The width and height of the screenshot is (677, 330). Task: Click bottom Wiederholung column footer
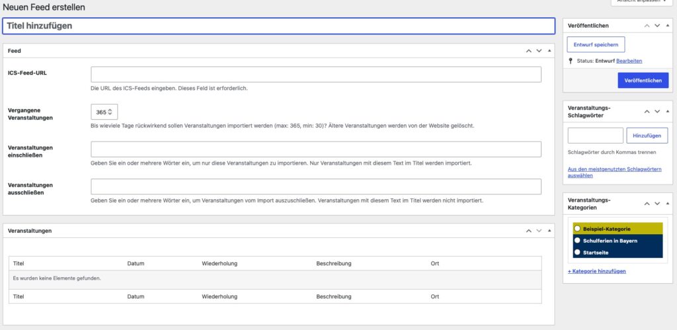point(219,297)
